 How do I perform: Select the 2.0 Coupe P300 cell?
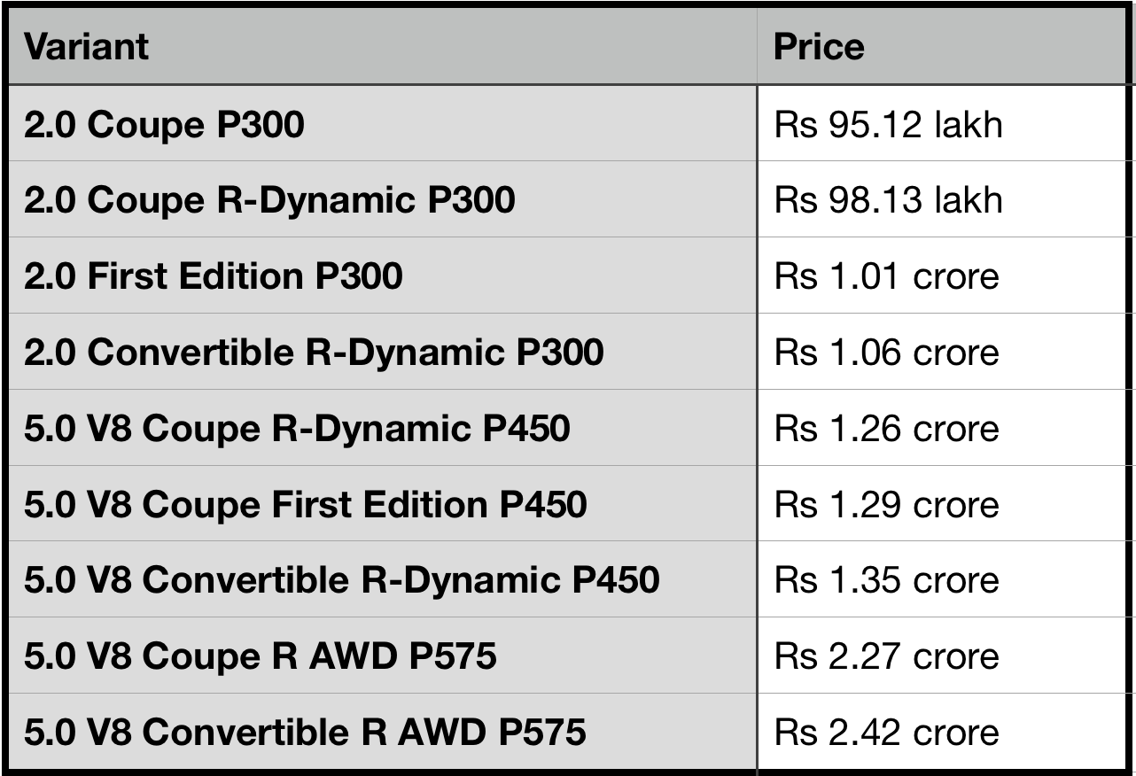click(164, 125)
